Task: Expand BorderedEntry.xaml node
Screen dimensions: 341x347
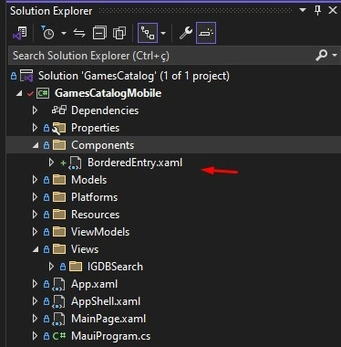Action: click(51, 163)
